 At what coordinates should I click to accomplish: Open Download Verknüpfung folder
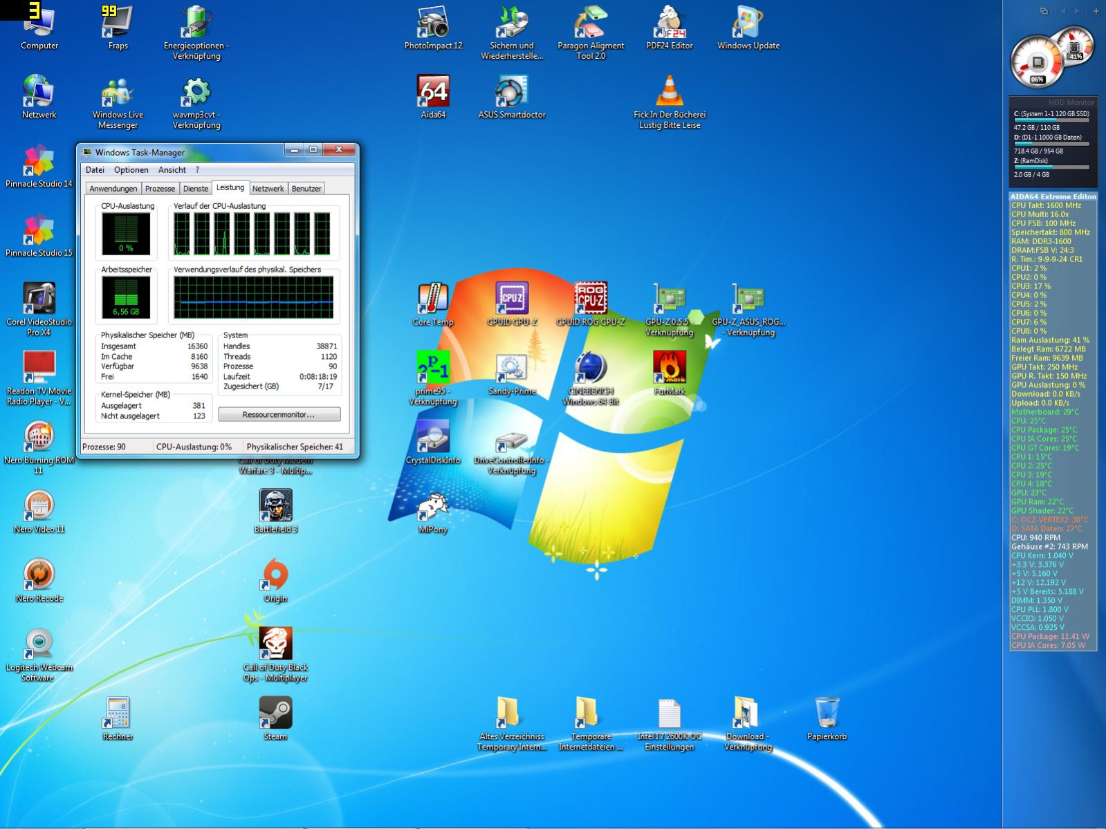click(x=748, y=723)
